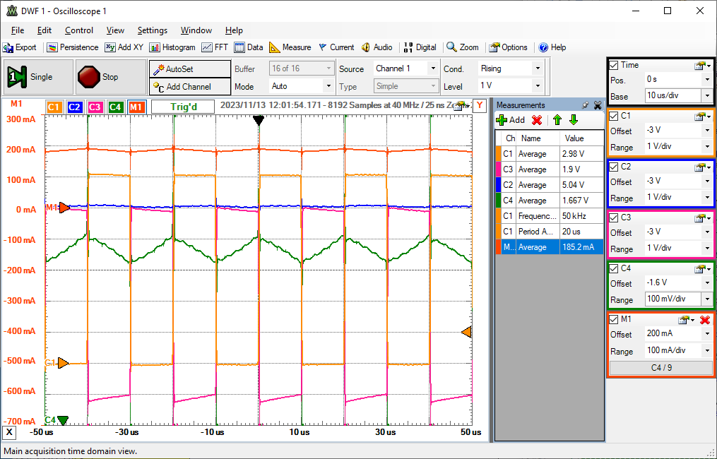Expand the Time Base dropdown
This screenshot has height=459, width=717.
(706, 96)
